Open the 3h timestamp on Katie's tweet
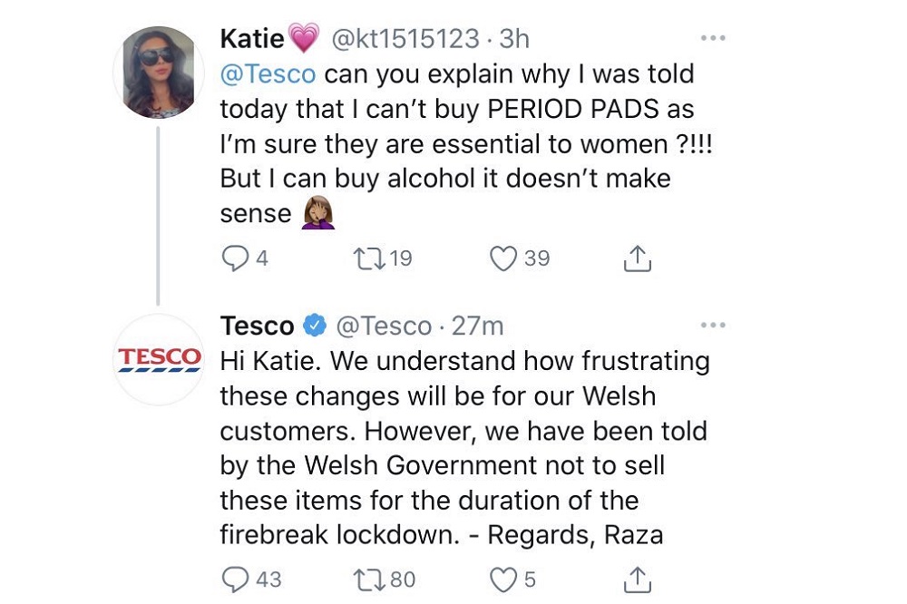 click(514, 39)
